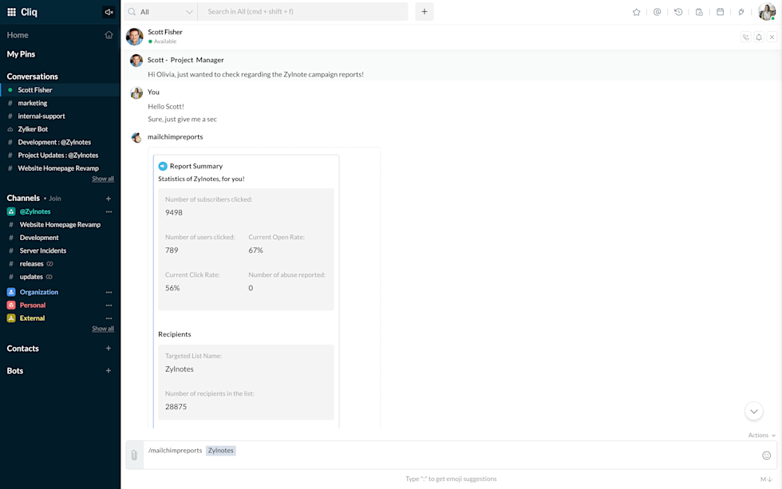Open the mentions @ icon
Image resolution: width=782 pixels, height=489 pixels.
657,12
